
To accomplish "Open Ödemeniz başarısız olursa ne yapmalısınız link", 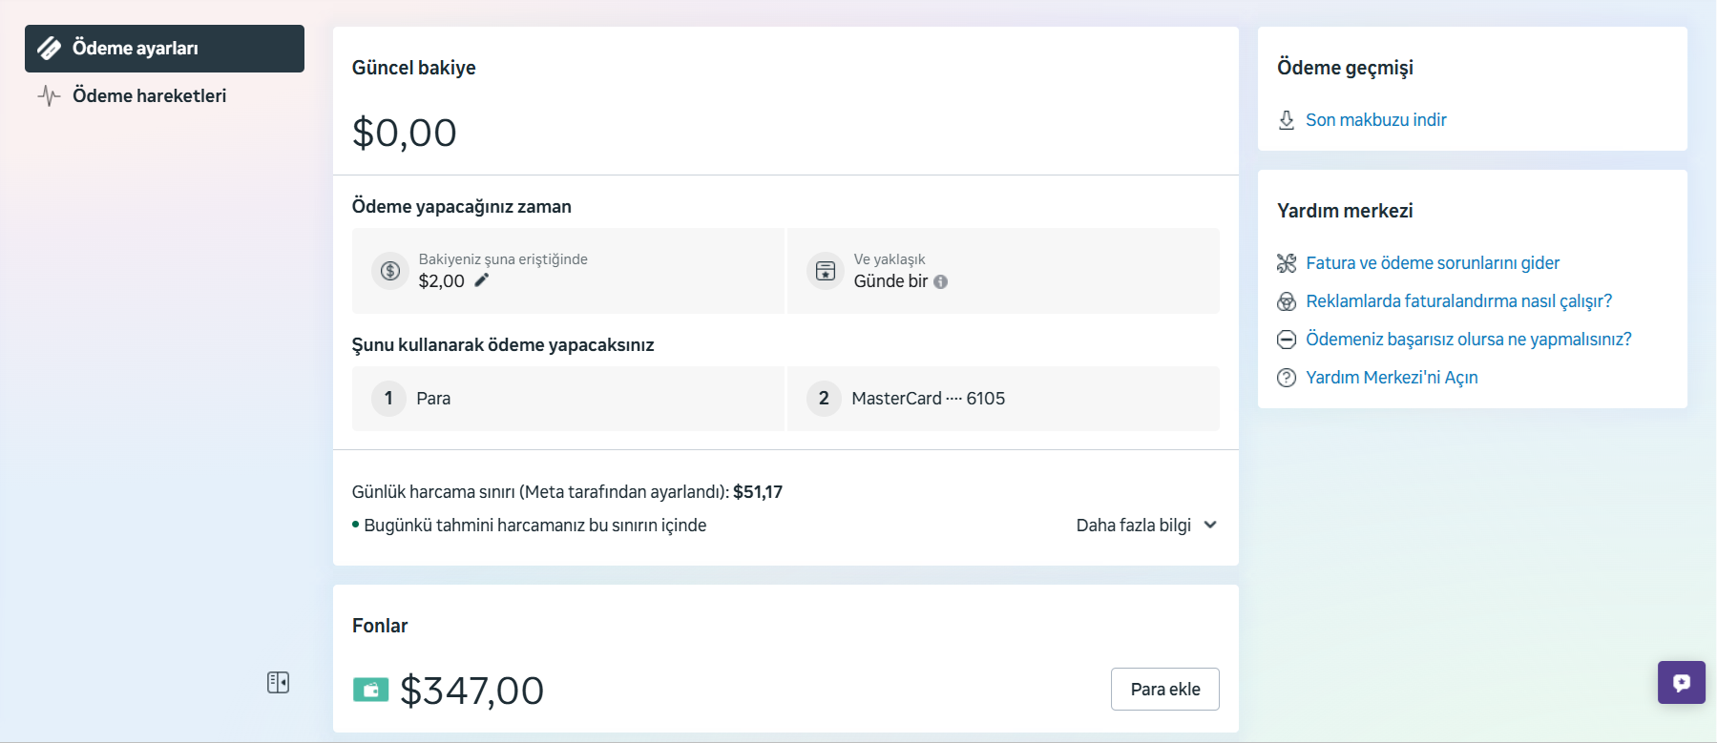I will tap(1468, 340).
